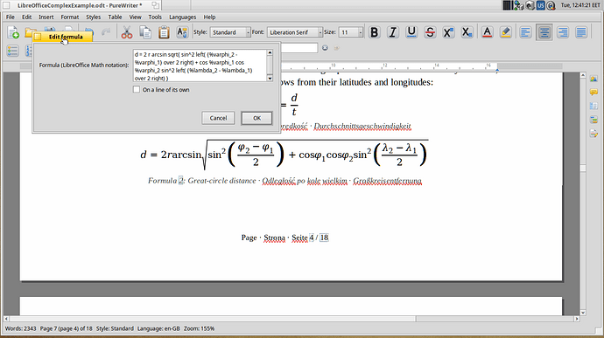The height and width of the screenshot is (338, 604).
Task: Click Cancel in Edit formula dialog
Action: (218, 118)
